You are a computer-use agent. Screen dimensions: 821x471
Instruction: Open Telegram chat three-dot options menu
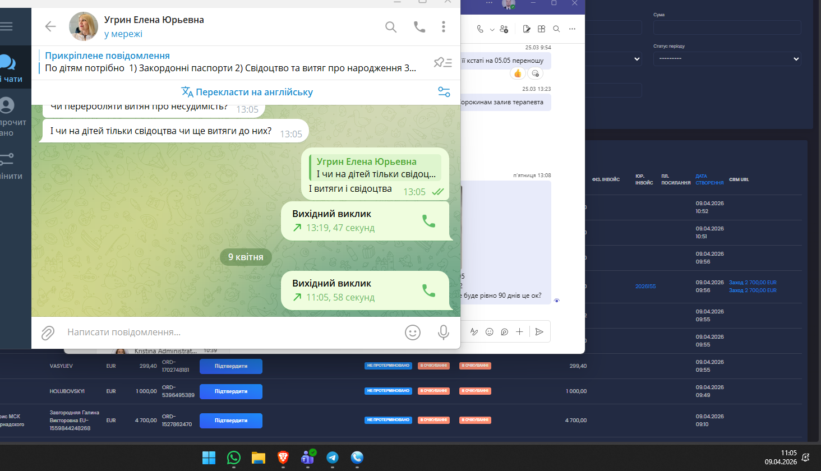(x=444, y=26)
